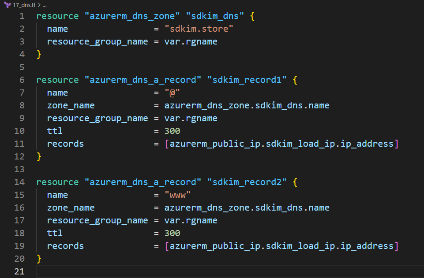Image resolution: width=424 pixels, height=278 pixels.
Task: Click the "sdkim.store" string value
Action: click(199, 29)
